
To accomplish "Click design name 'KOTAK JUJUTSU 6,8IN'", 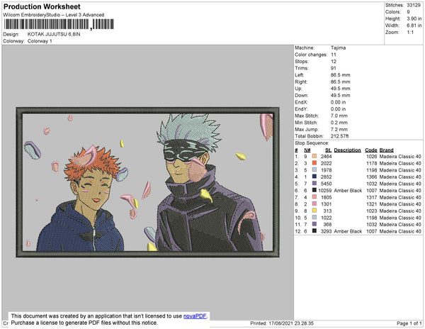I will (54, 34).
